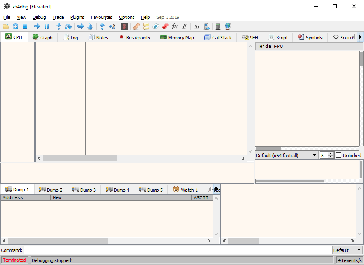Open the Trace menu

click(58, 17)
